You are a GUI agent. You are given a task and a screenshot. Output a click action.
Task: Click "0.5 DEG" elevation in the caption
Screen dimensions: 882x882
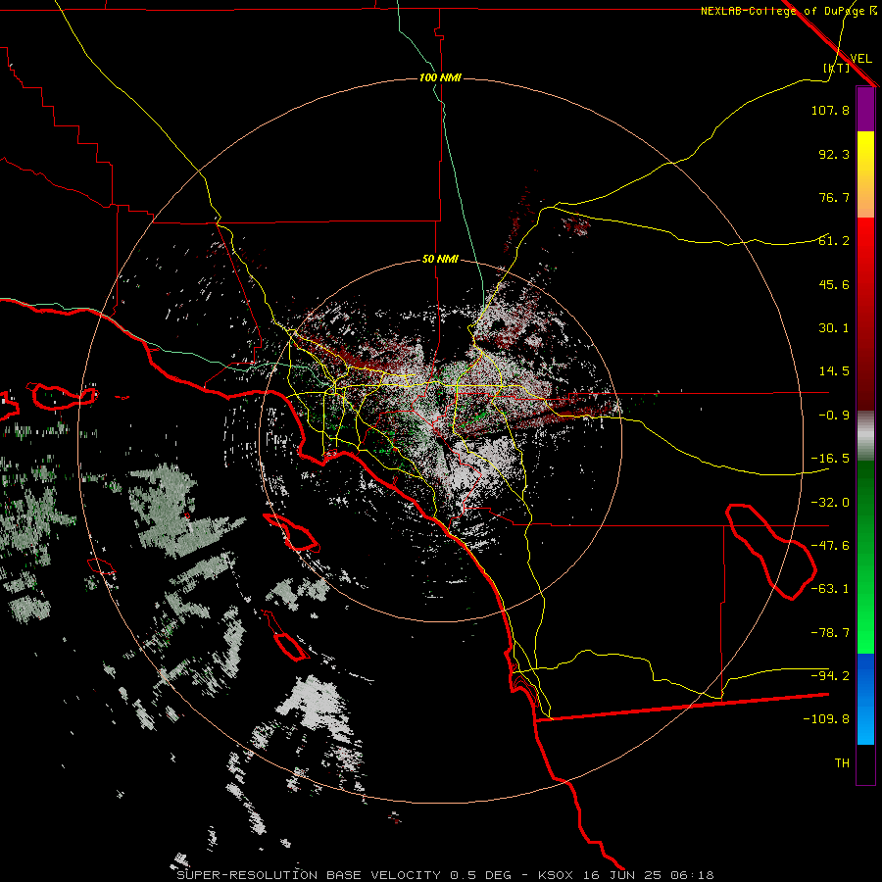[x=481, y=875]
